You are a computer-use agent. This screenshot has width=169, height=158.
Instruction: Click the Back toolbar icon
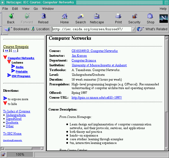click(x=11, y=16)
